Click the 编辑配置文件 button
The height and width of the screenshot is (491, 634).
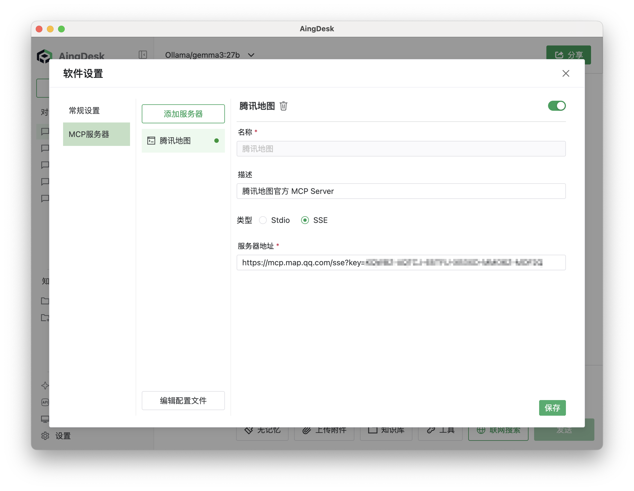pos(183,400)
